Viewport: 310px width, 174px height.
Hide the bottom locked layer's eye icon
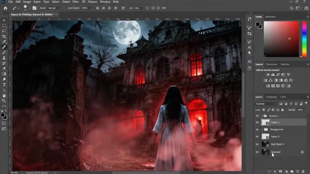click(x=257, y=152)
